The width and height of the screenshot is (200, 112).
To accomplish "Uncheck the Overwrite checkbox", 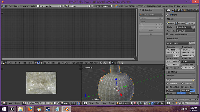I will coord(167,83).
